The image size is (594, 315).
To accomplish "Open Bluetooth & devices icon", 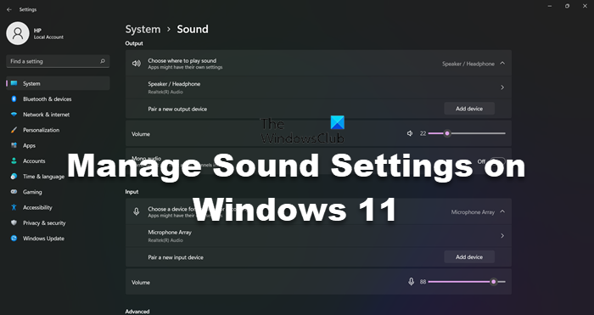I will point(14,99).
